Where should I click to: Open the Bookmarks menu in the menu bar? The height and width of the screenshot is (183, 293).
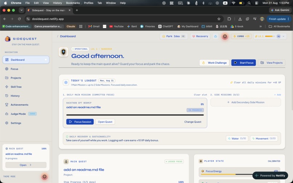coord(73,3)
